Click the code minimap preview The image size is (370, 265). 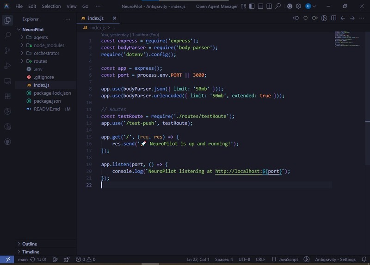(x=347, y=39)
